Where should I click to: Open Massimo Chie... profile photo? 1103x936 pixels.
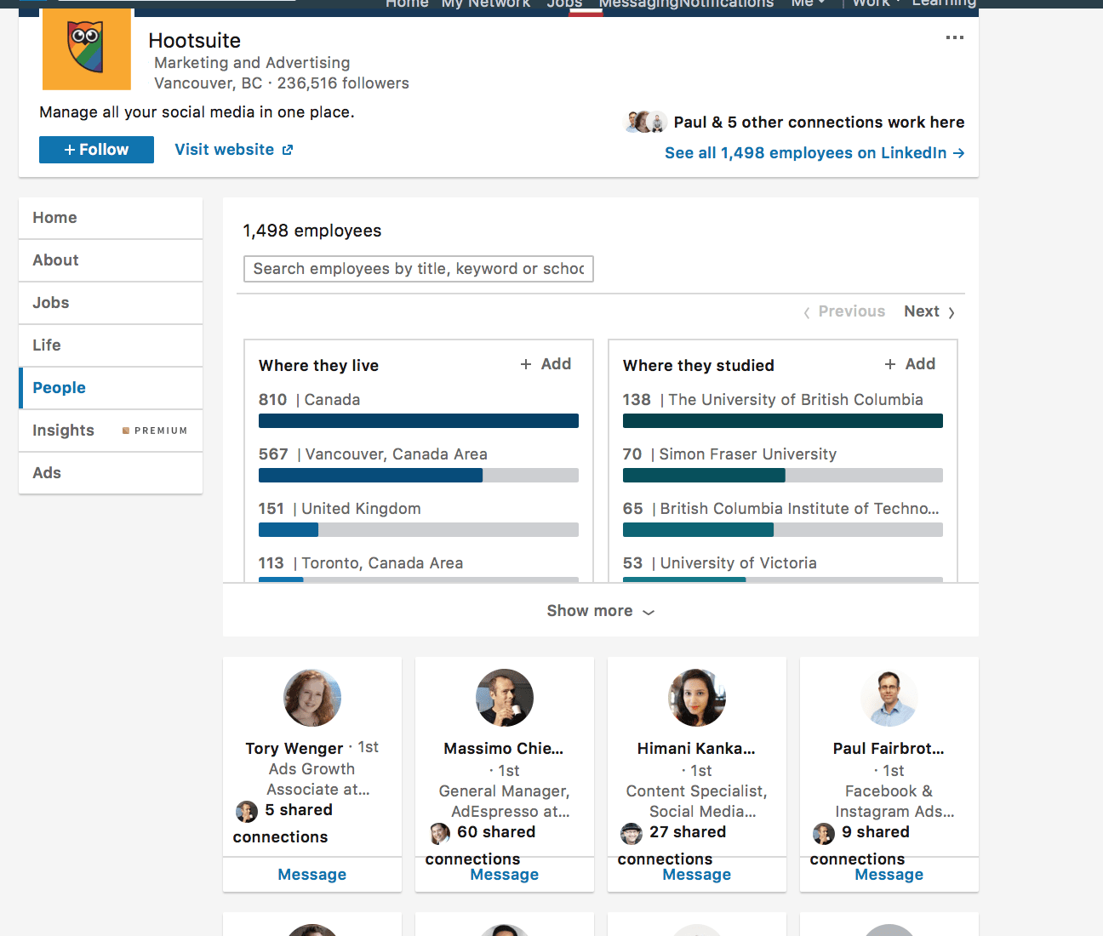point(505,698)
